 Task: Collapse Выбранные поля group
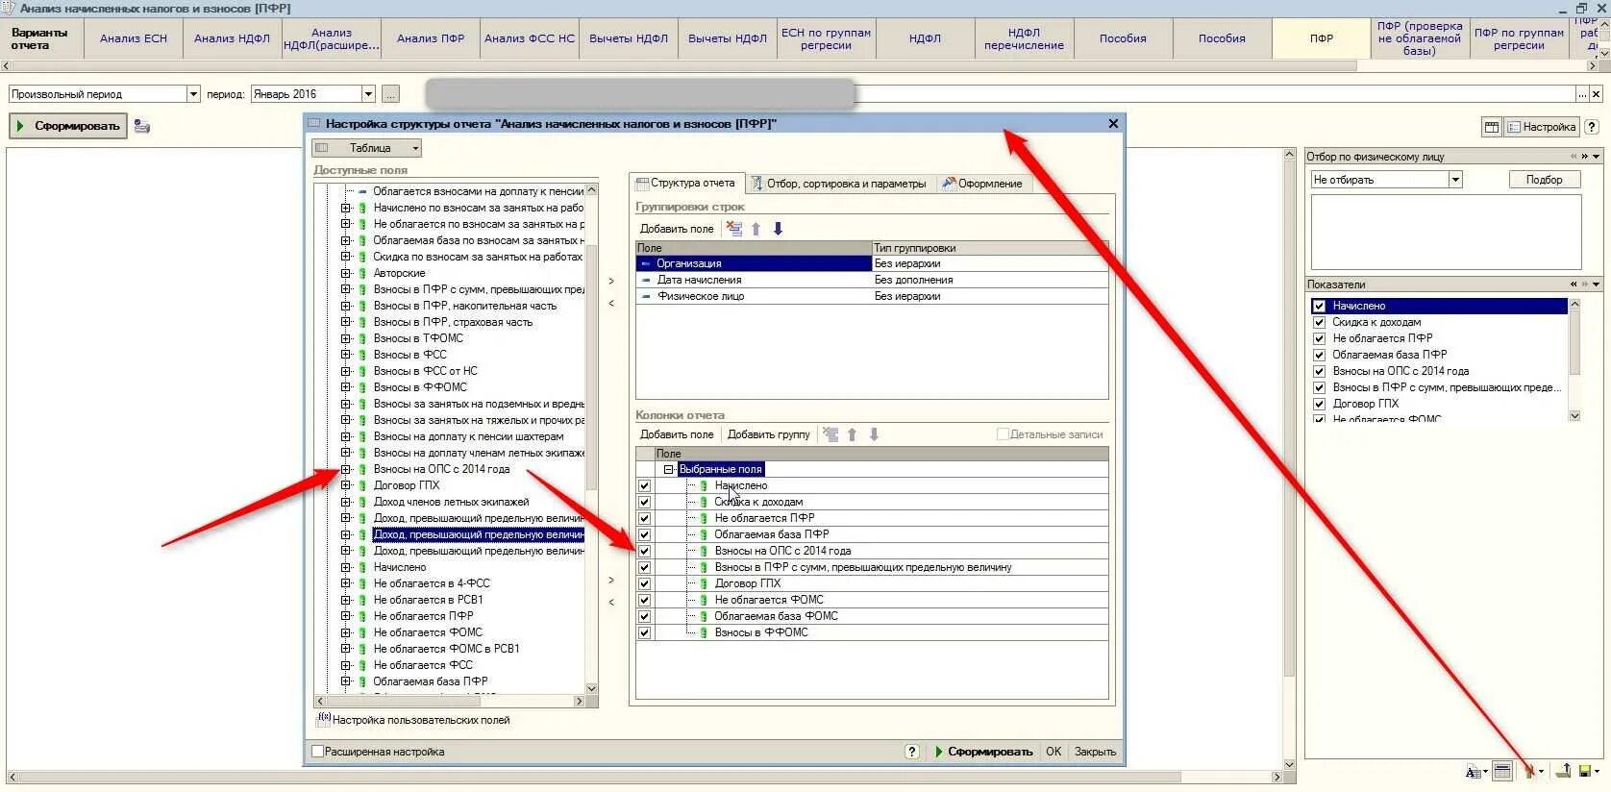click(669, 469)
